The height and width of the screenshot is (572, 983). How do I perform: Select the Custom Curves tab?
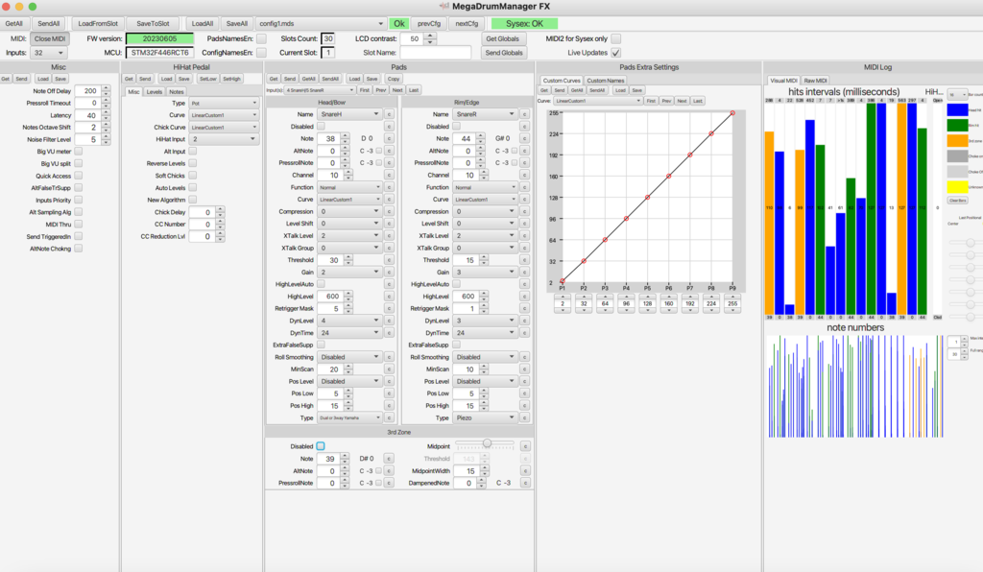(x=561, y=81)
